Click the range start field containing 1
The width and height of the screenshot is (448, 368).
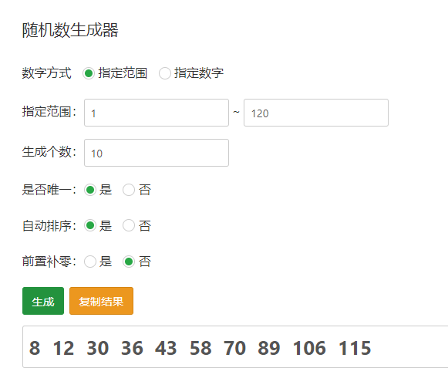(x=157, y=113)
